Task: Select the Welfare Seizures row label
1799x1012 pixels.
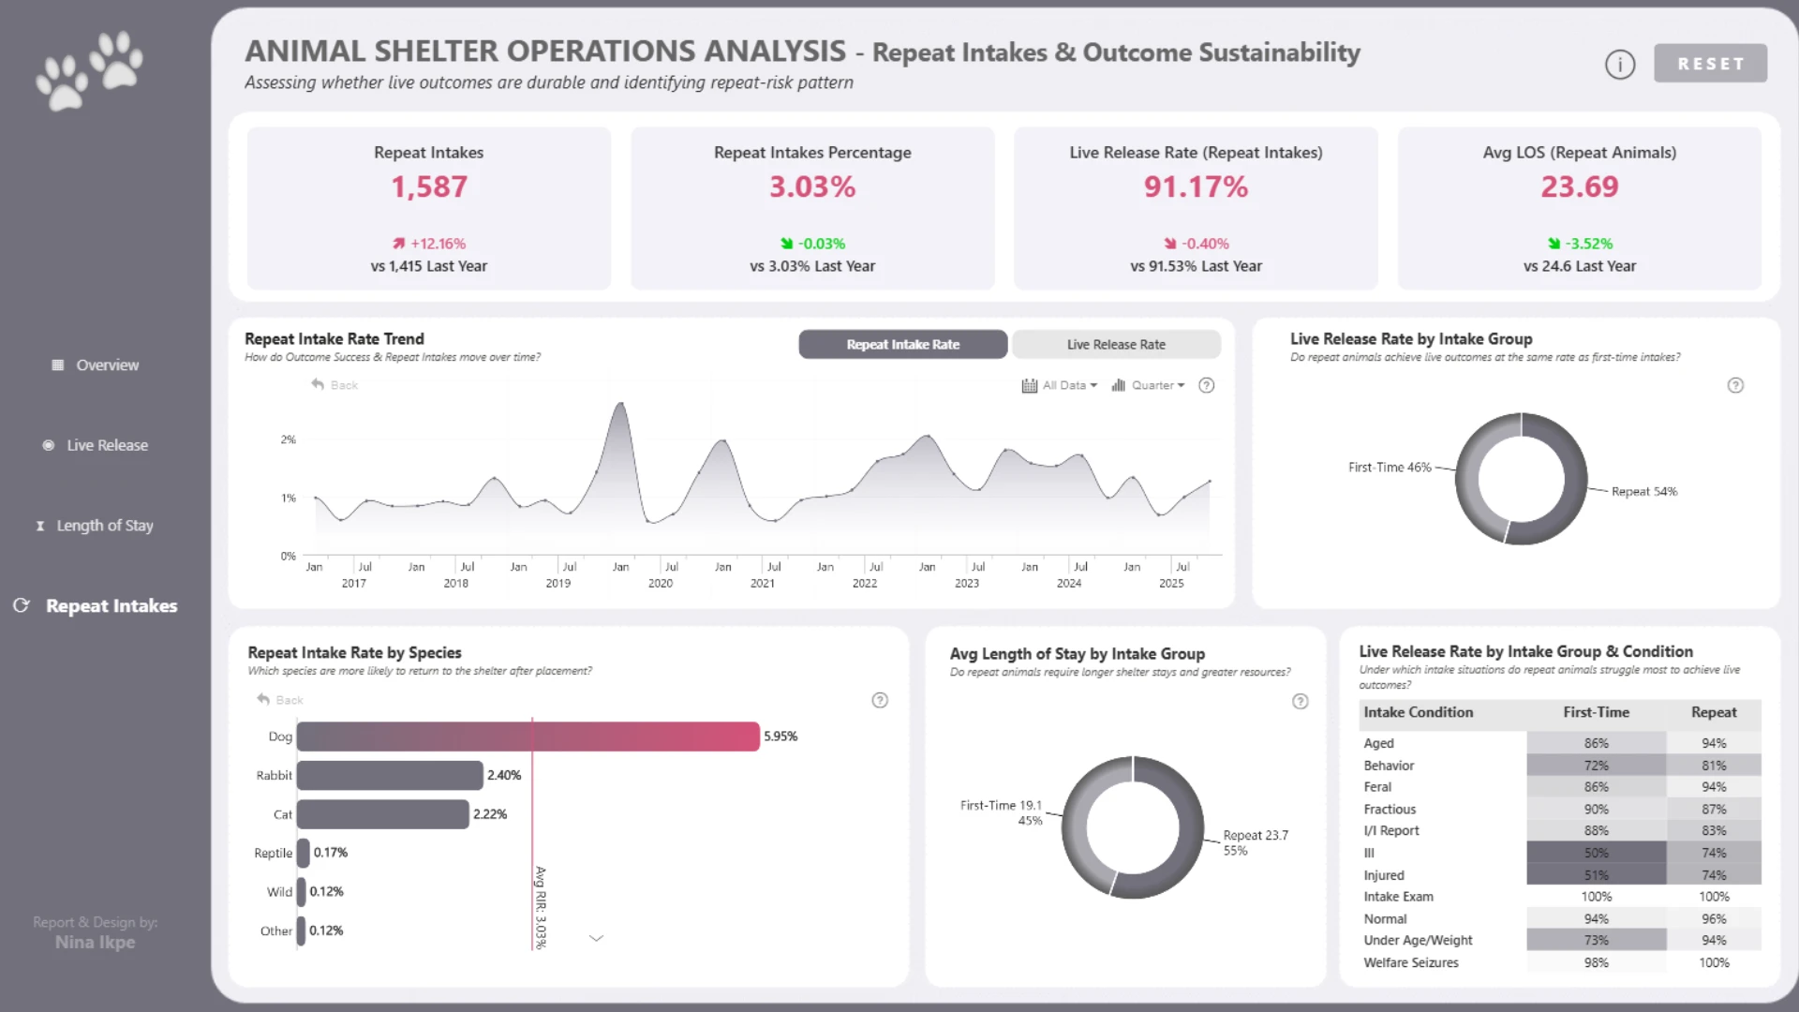Action: (1411, 963)
